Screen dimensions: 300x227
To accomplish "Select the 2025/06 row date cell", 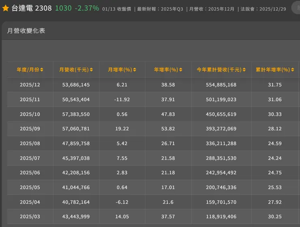I will [30, 173].
